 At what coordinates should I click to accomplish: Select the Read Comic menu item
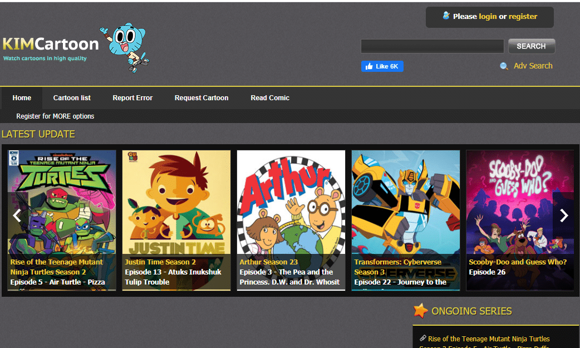tap(270, 98)
